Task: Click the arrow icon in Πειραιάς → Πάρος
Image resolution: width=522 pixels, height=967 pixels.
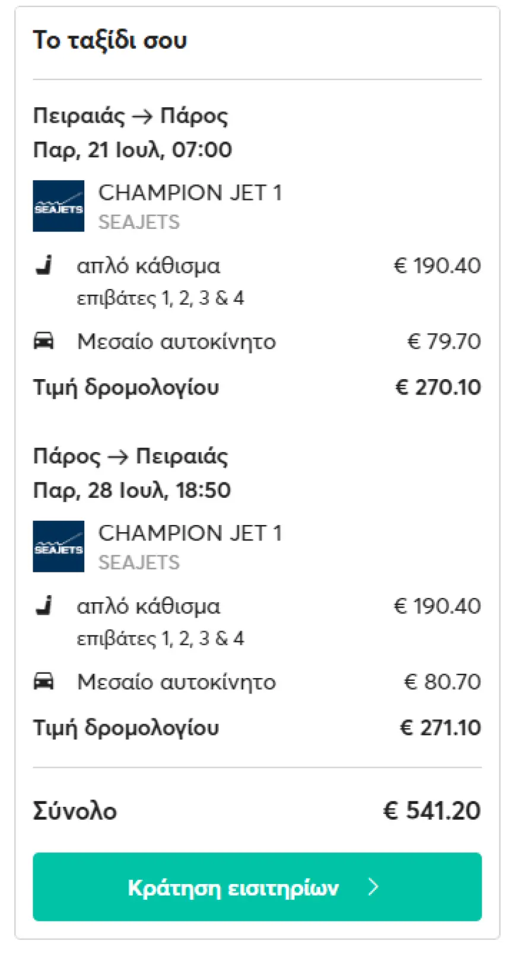Action: click(x=142, y=116)
